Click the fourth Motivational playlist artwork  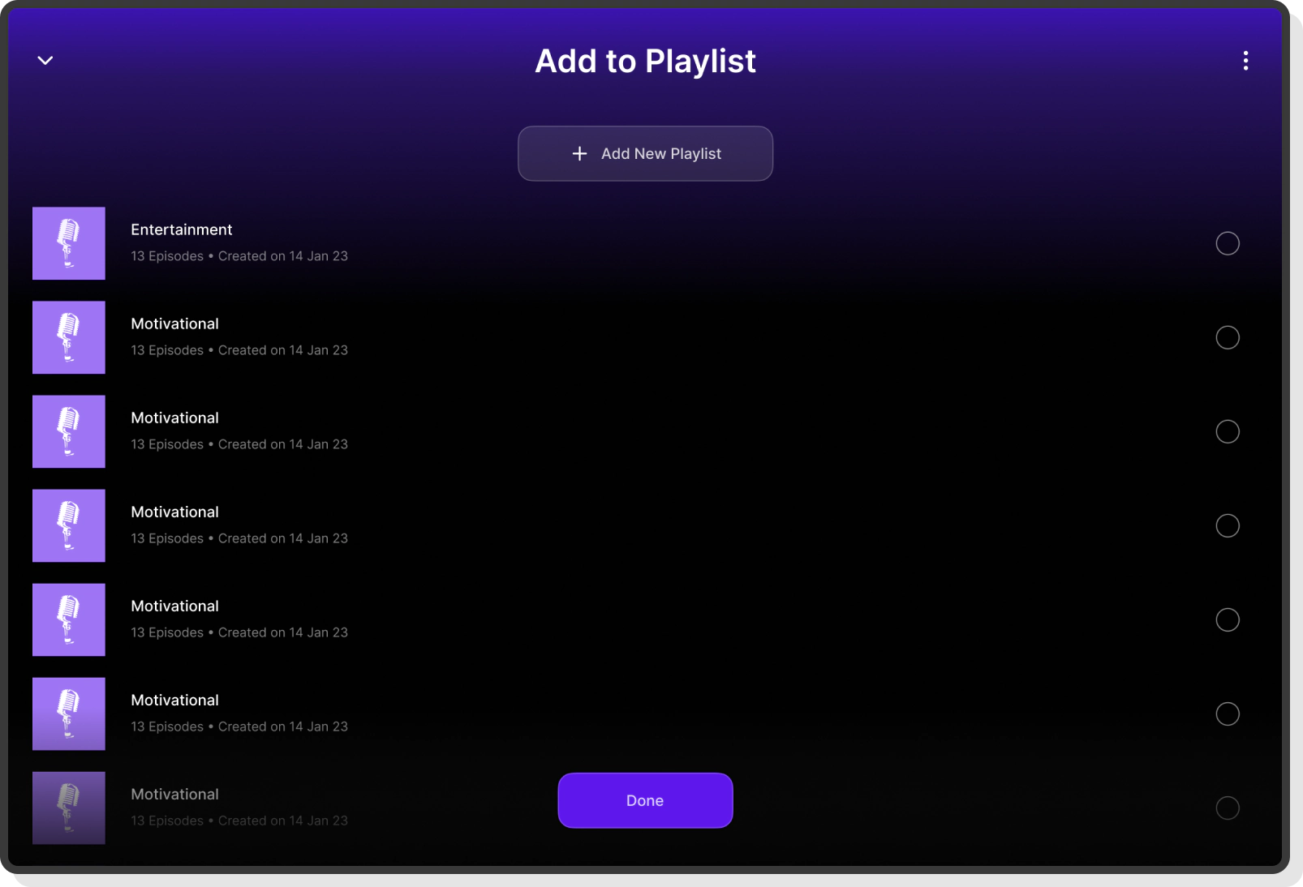(x=68, y=619)
